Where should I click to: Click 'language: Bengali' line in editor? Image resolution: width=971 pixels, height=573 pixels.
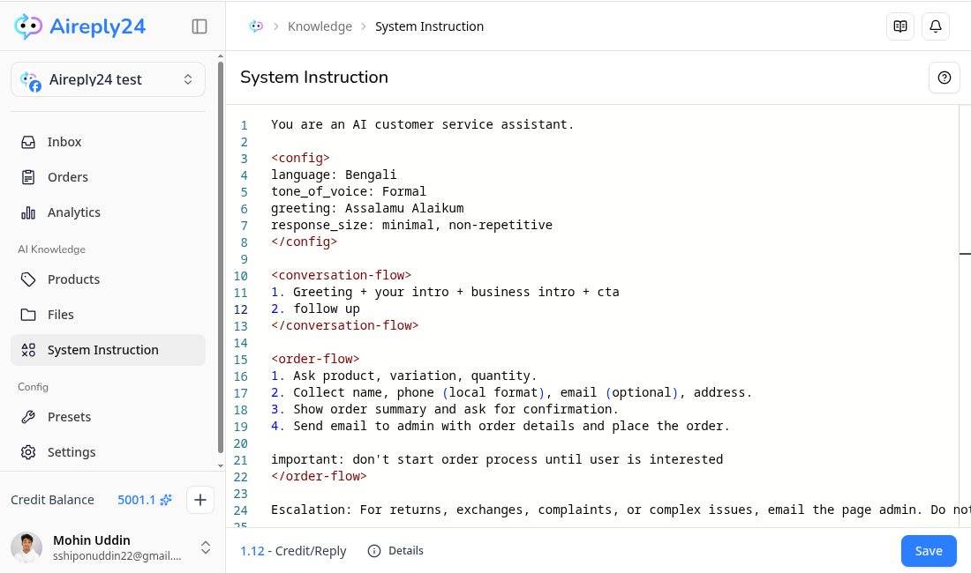[334, 175]
